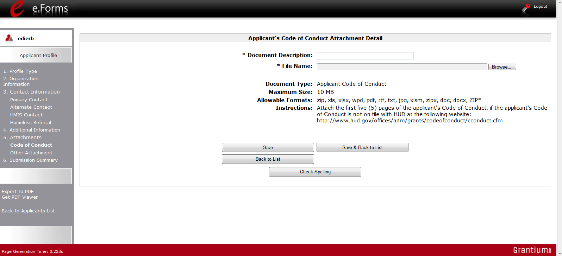Open the HMIS Contact page
Viewport: 562px width, 256px height.
point(26,115)
